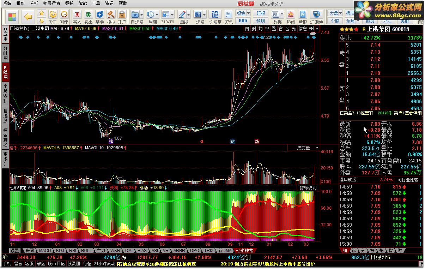This screenshot has height=269, width=425.
Task: Click the 个股 globe icon
Action: pos(335,21)
